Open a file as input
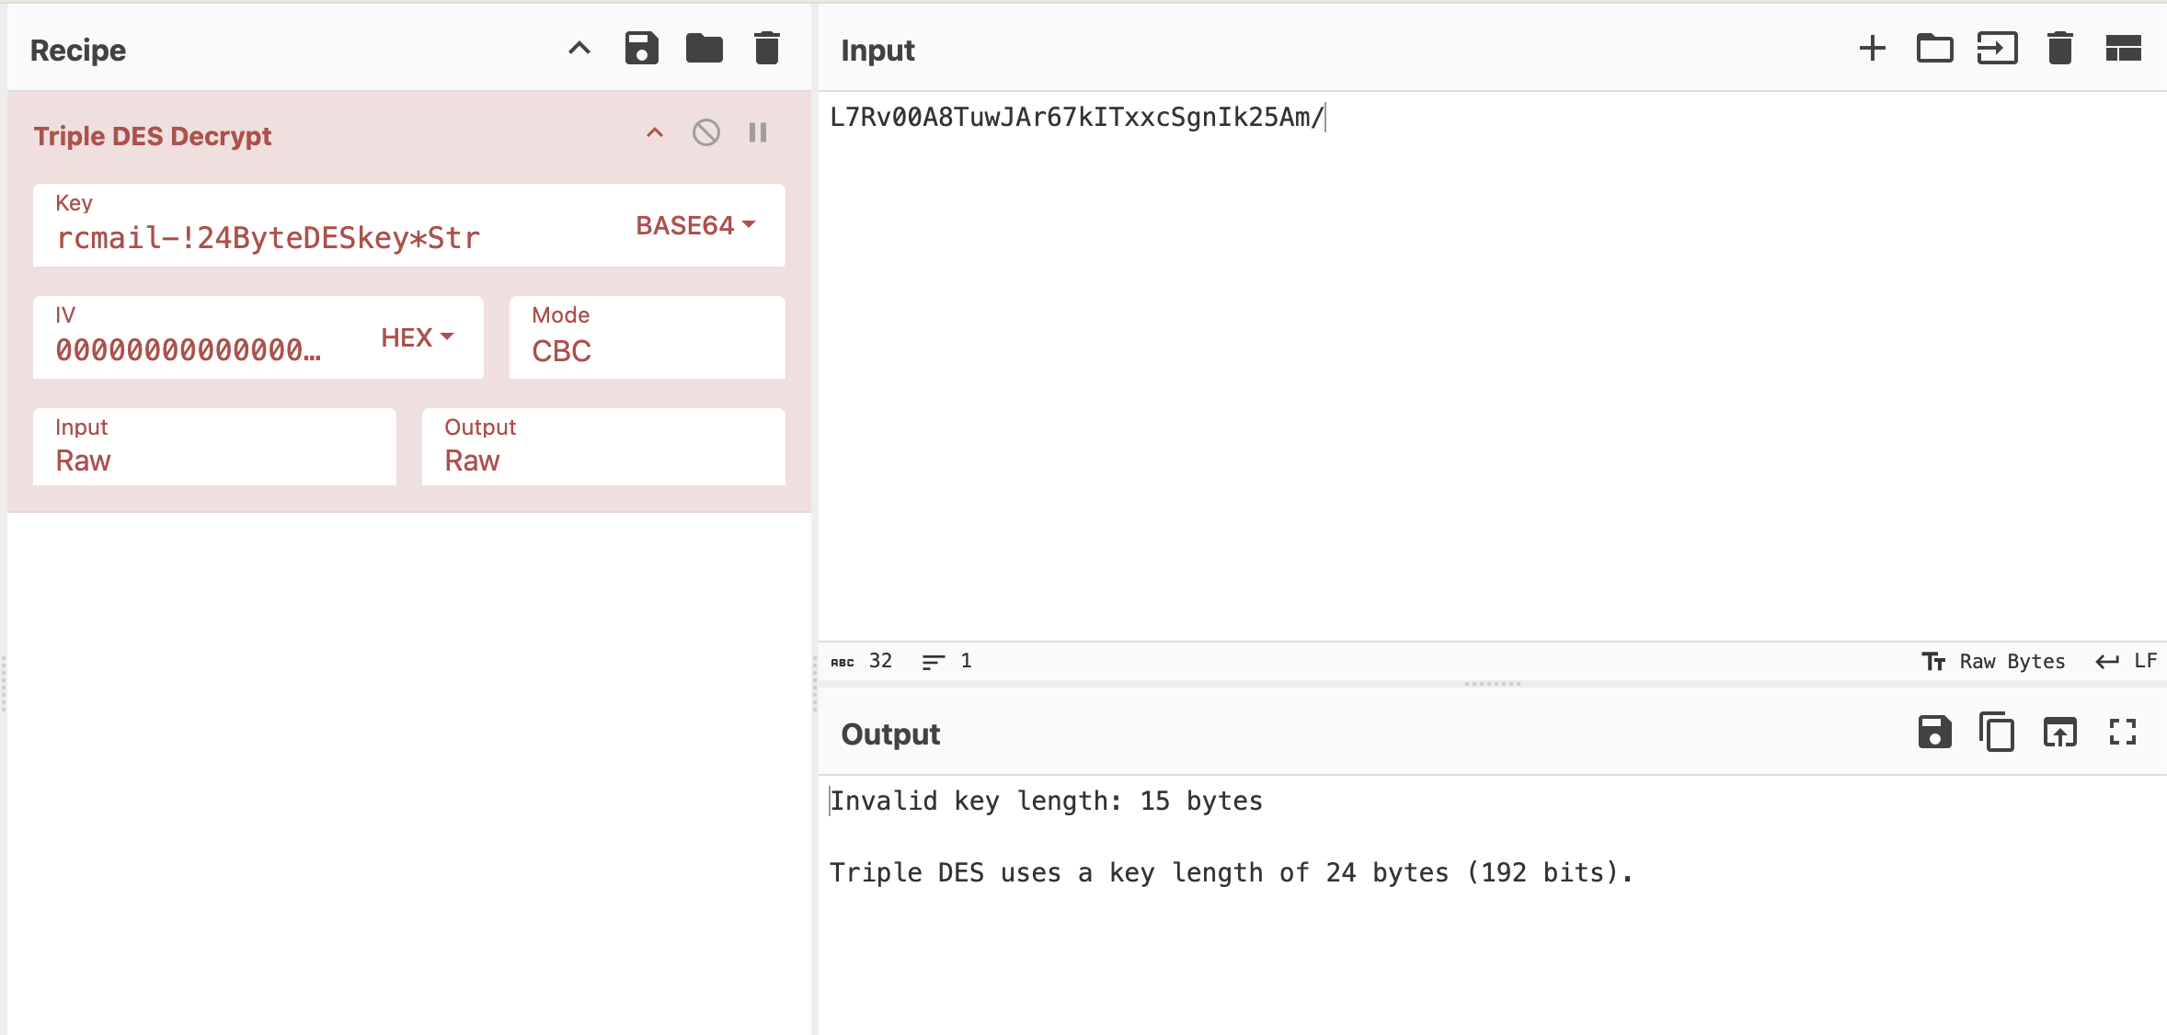2167x1035 pixels. point(1997,49)
